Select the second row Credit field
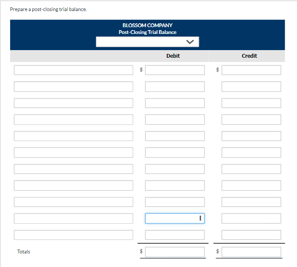This screenshot has height=267, width=297. [251, 87]
